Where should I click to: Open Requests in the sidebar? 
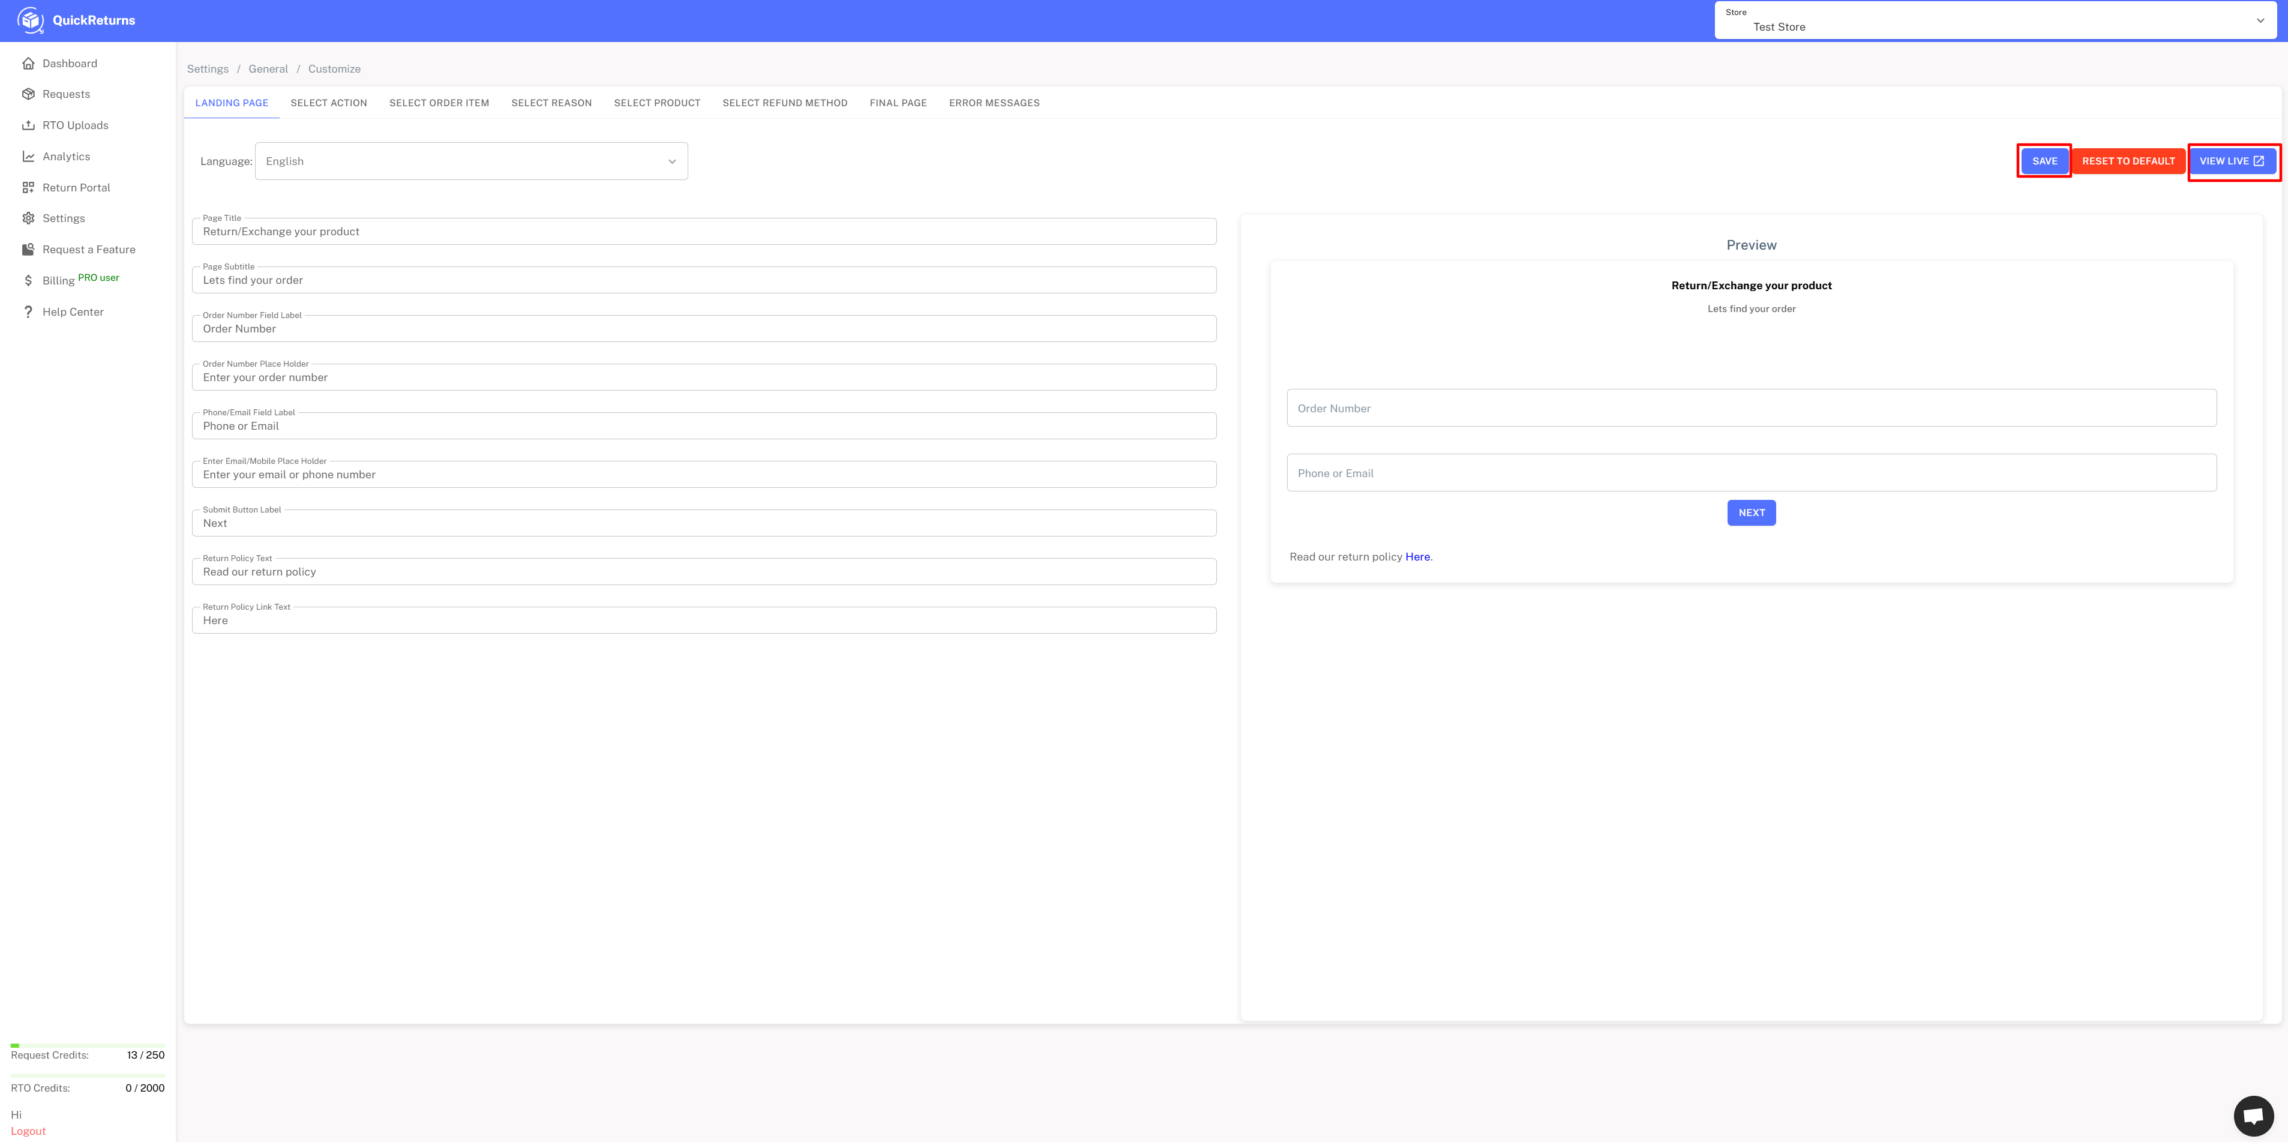pos(67,94)
